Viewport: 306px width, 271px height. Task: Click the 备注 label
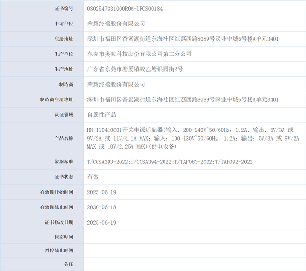coord(68,264)
